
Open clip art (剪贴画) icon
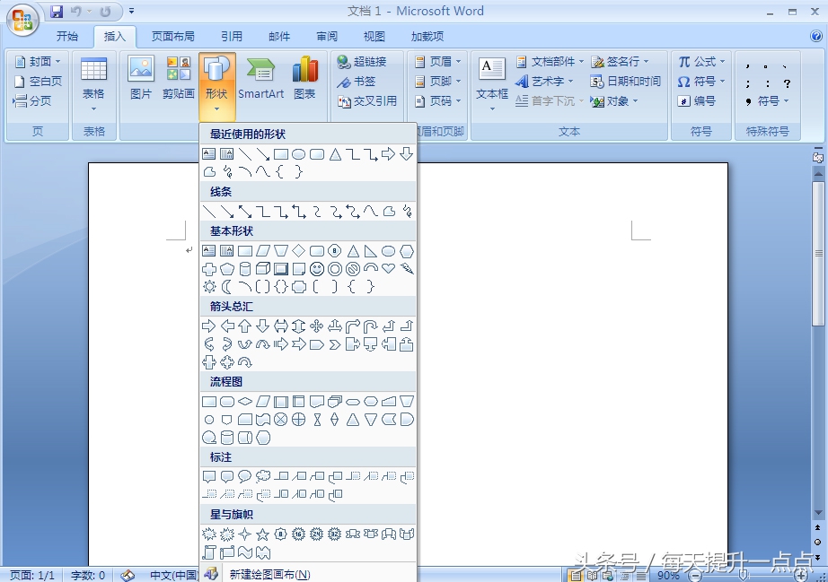179,77
